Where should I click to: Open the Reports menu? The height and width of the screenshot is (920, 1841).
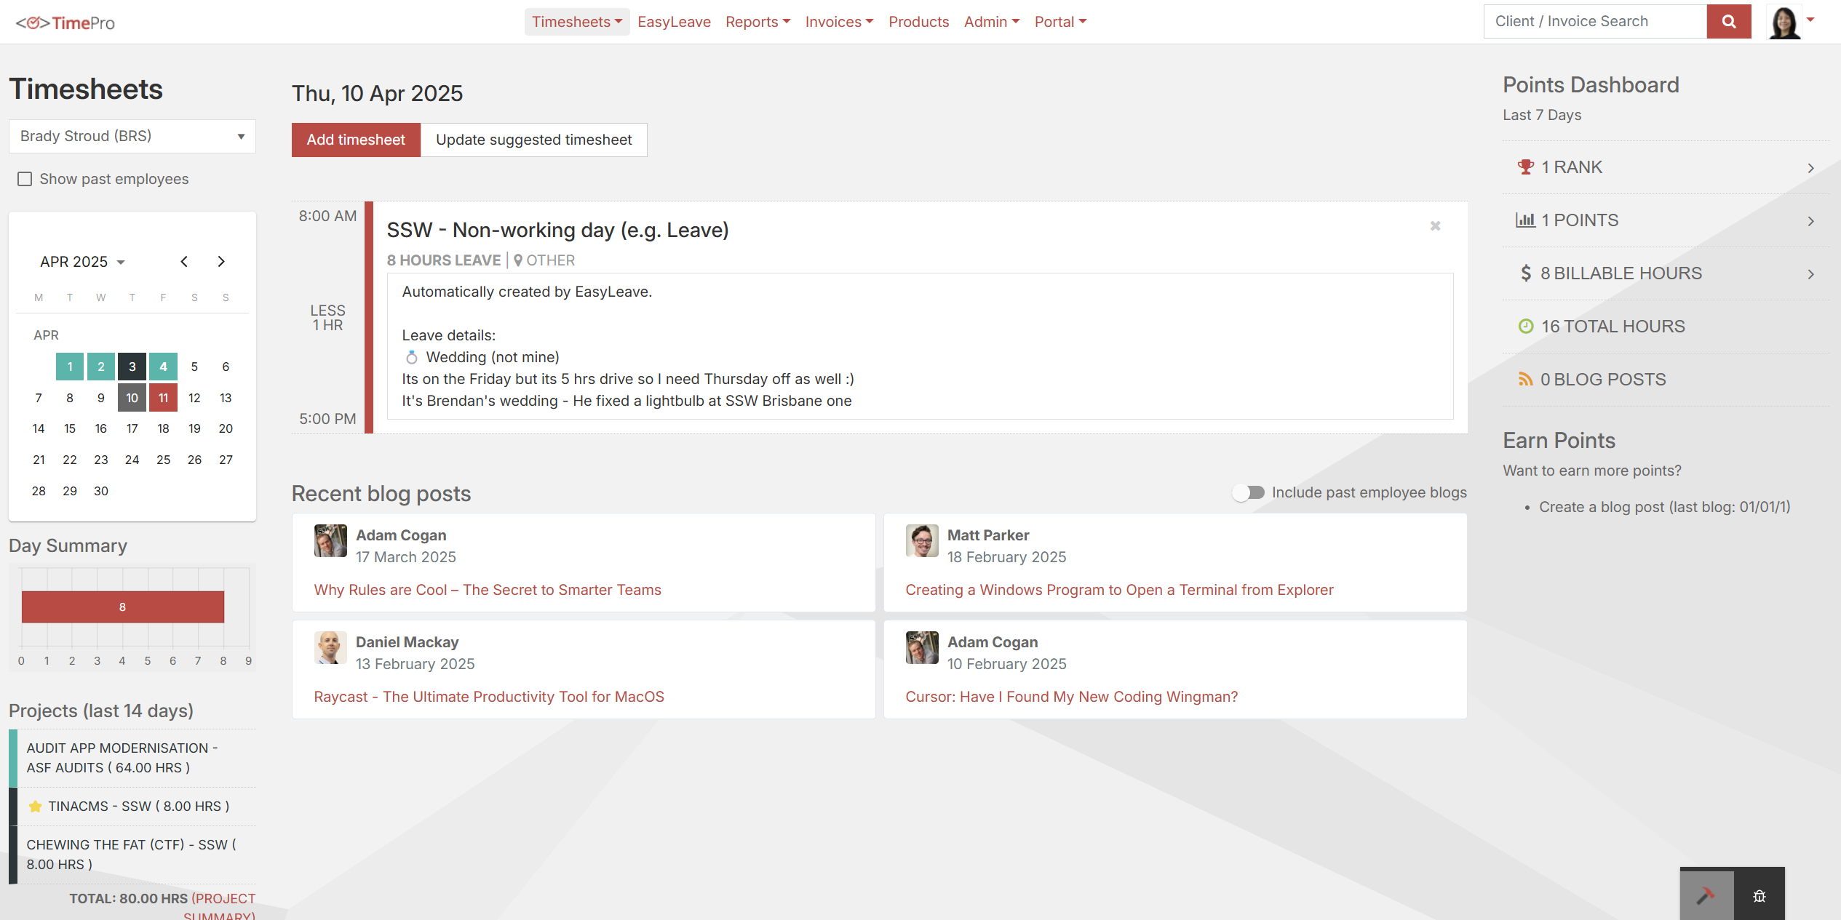point(758,22)
